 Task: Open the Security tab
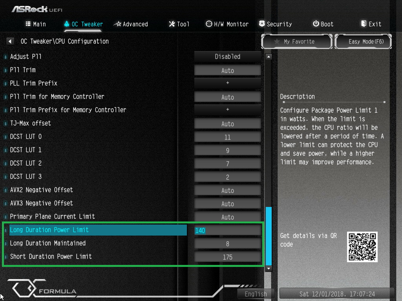[x=275, y=24]
